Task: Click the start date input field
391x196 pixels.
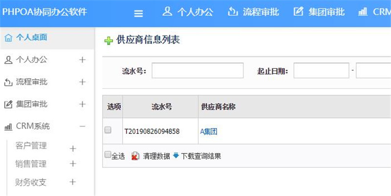Action: [x=321, y=70]
